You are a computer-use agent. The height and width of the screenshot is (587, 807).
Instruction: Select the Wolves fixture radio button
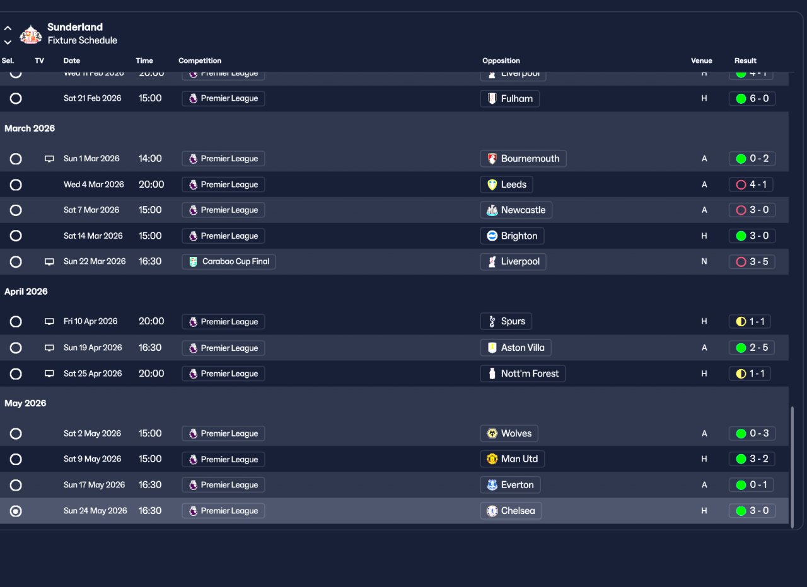[16, 433]
